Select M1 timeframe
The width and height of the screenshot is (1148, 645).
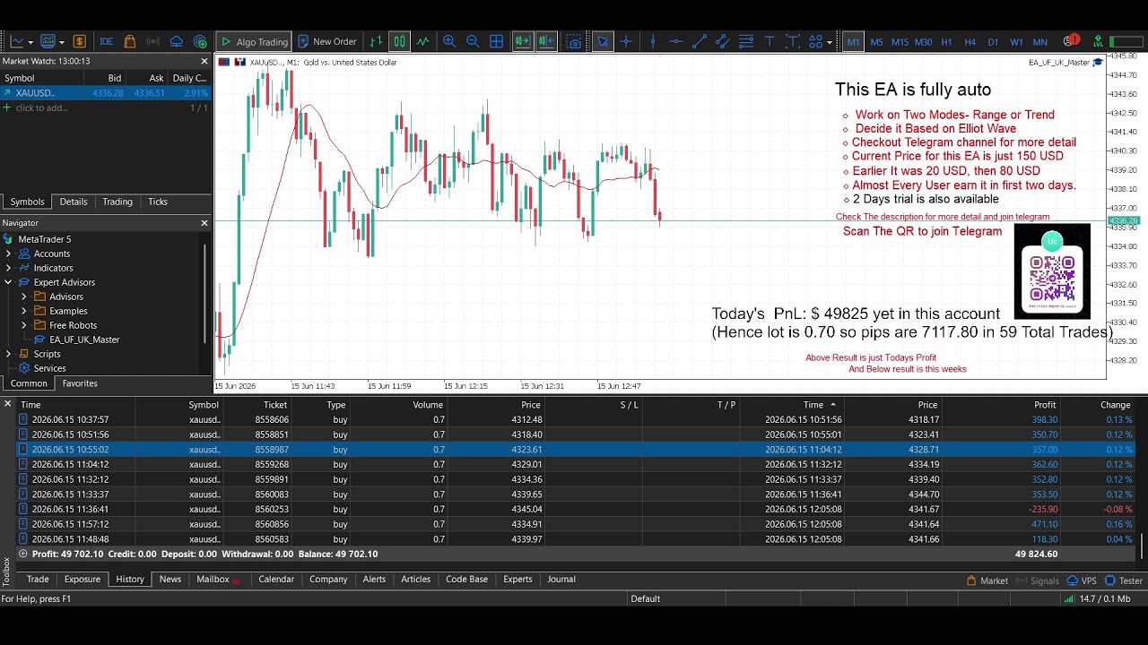pos(853,41)
